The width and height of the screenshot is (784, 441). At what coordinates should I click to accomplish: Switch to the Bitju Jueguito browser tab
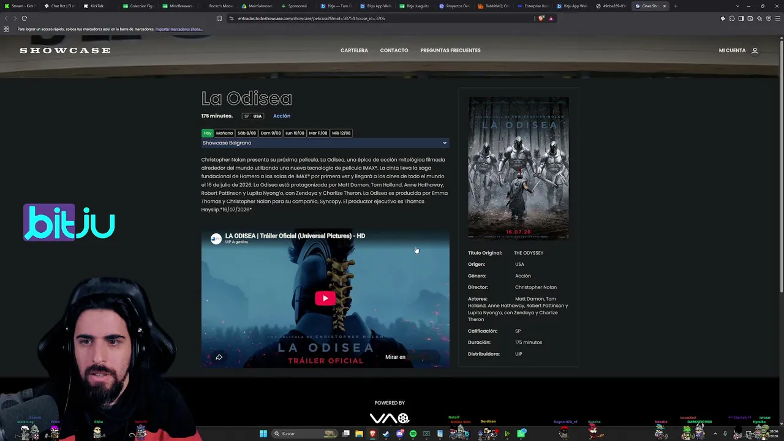[415, 6]
